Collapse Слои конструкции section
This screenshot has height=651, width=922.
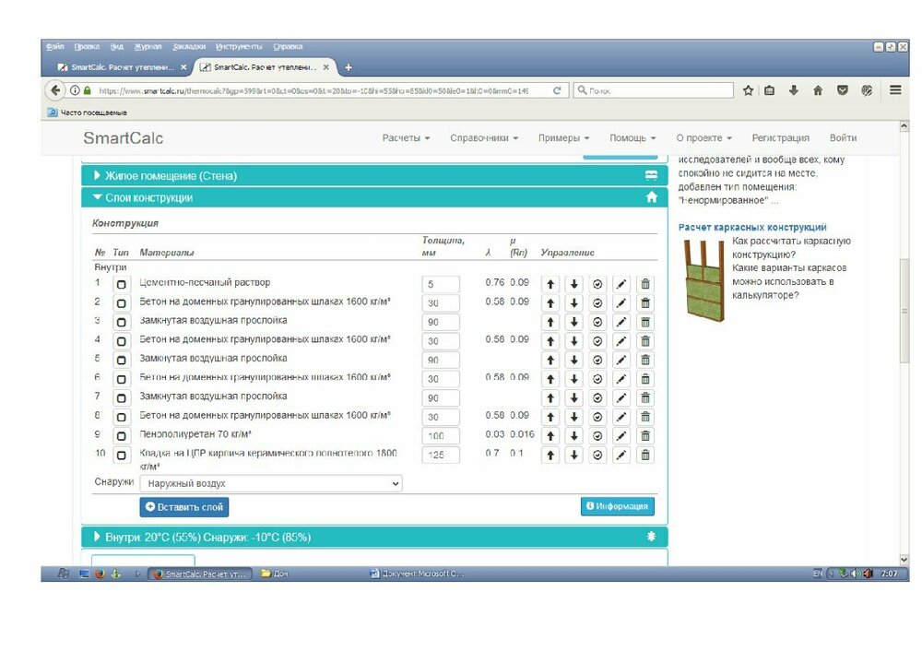(x=374, y=197)
